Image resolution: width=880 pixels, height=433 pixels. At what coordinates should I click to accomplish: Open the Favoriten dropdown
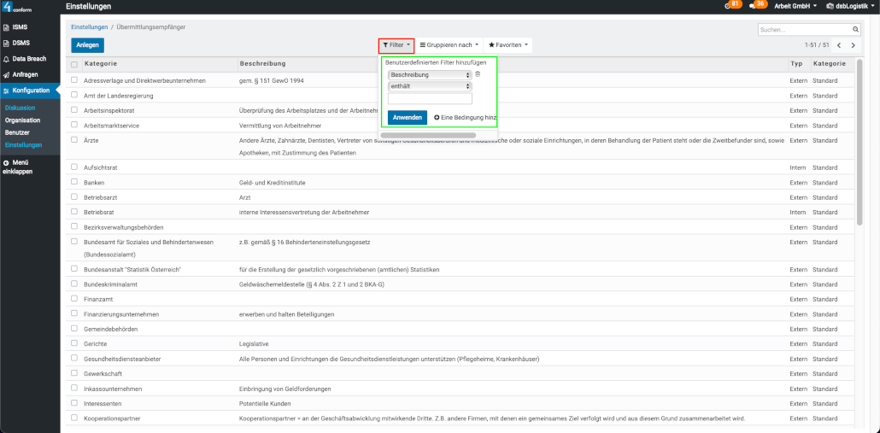[507, 44]
